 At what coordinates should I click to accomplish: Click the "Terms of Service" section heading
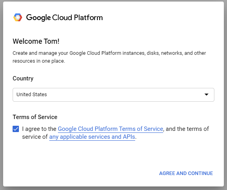35,117
